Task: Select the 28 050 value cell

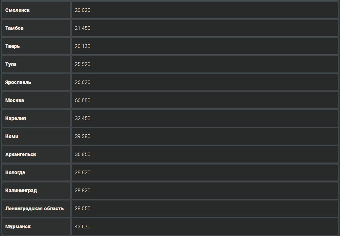Action: pyautogui.click(x=83, y=209)
